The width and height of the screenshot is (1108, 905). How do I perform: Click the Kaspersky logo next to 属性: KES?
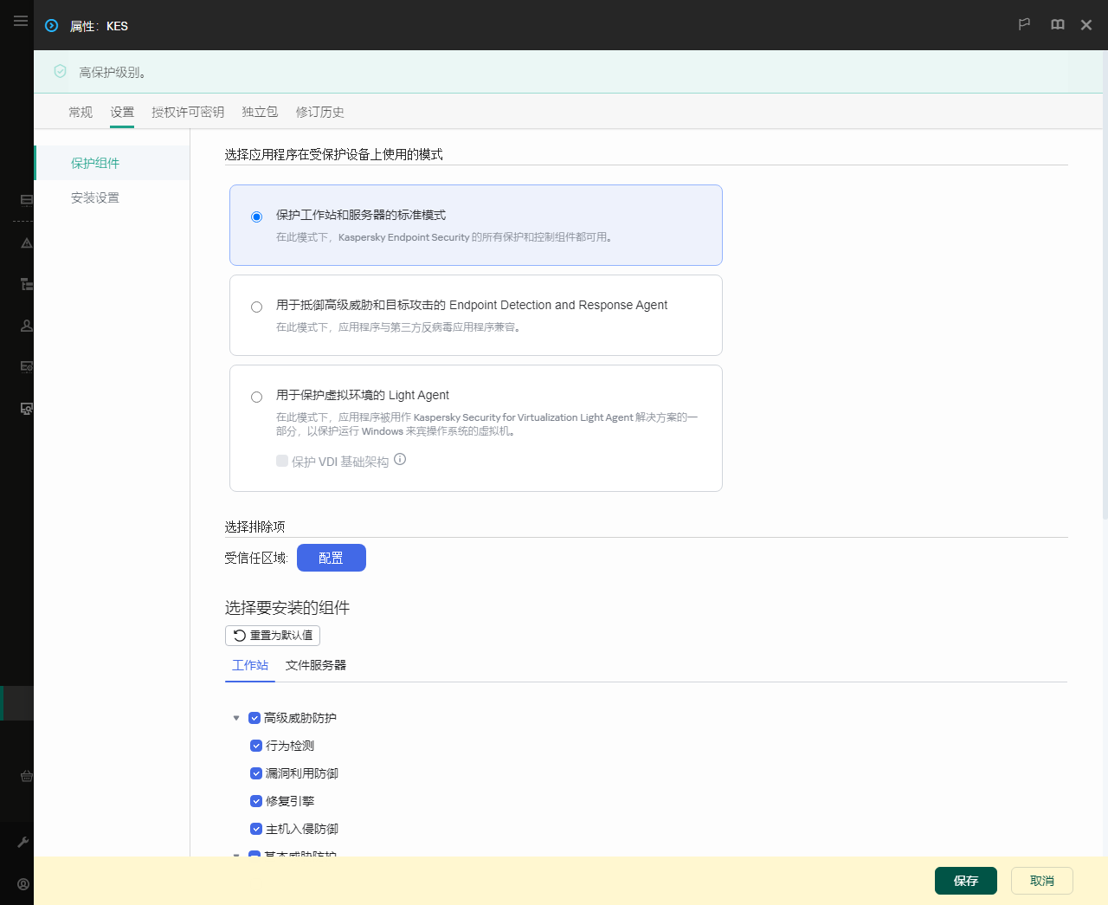tap(50, 26)
